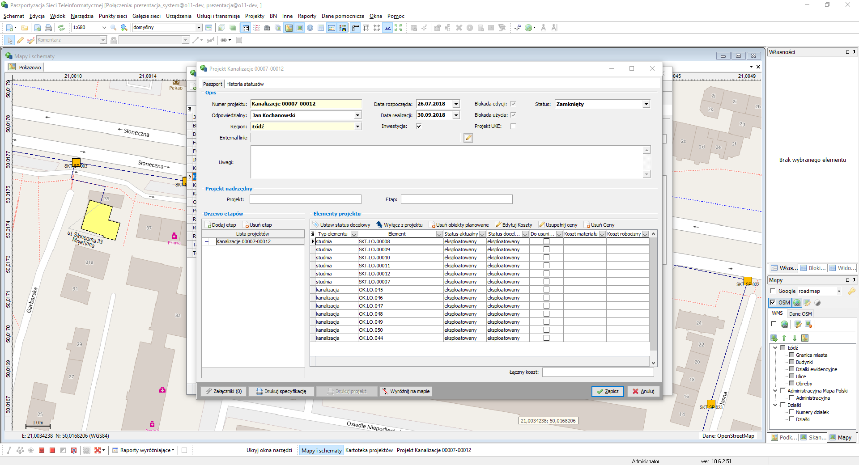Click the map layer icon right of domyślny
Viewport: 859px width, 465px height.
[208, 28]
